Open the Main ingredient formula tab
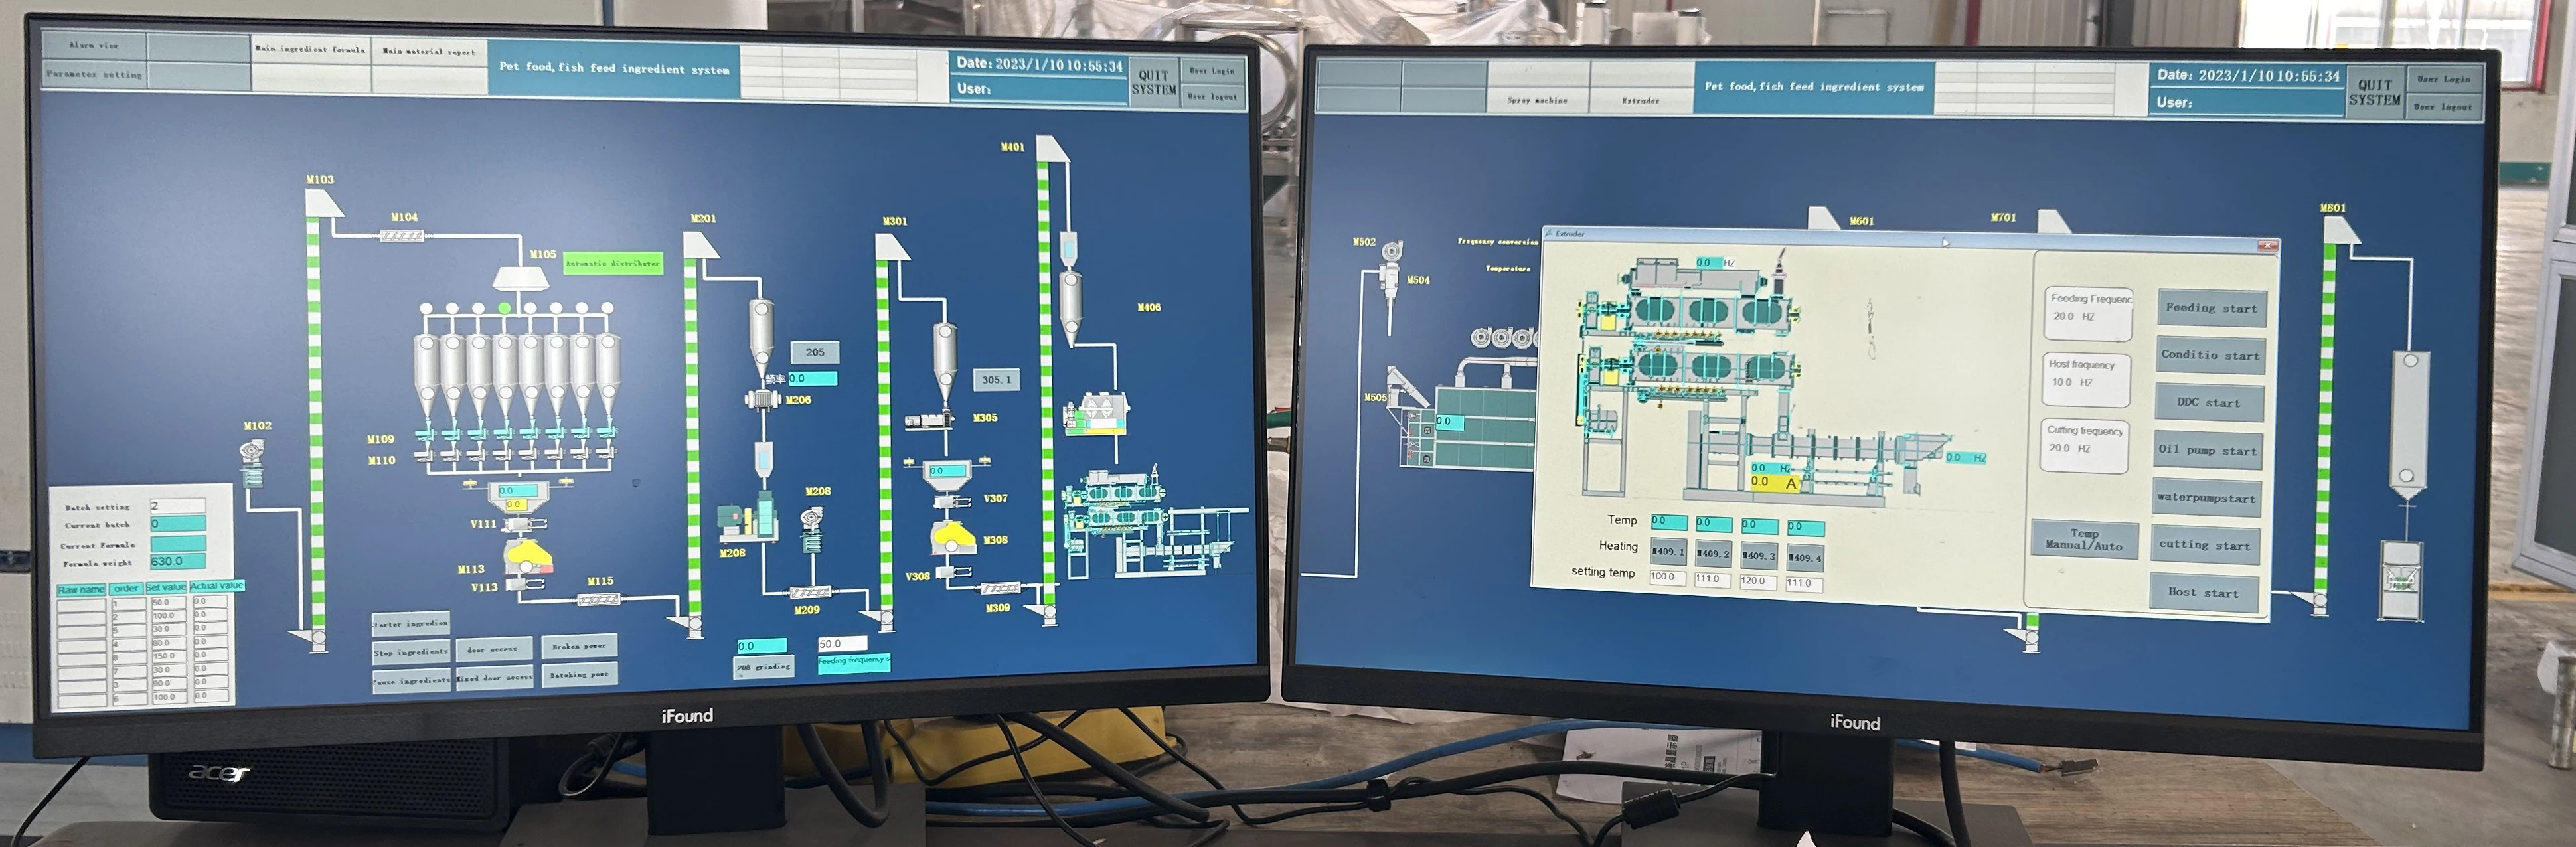 tap(310, 49)
